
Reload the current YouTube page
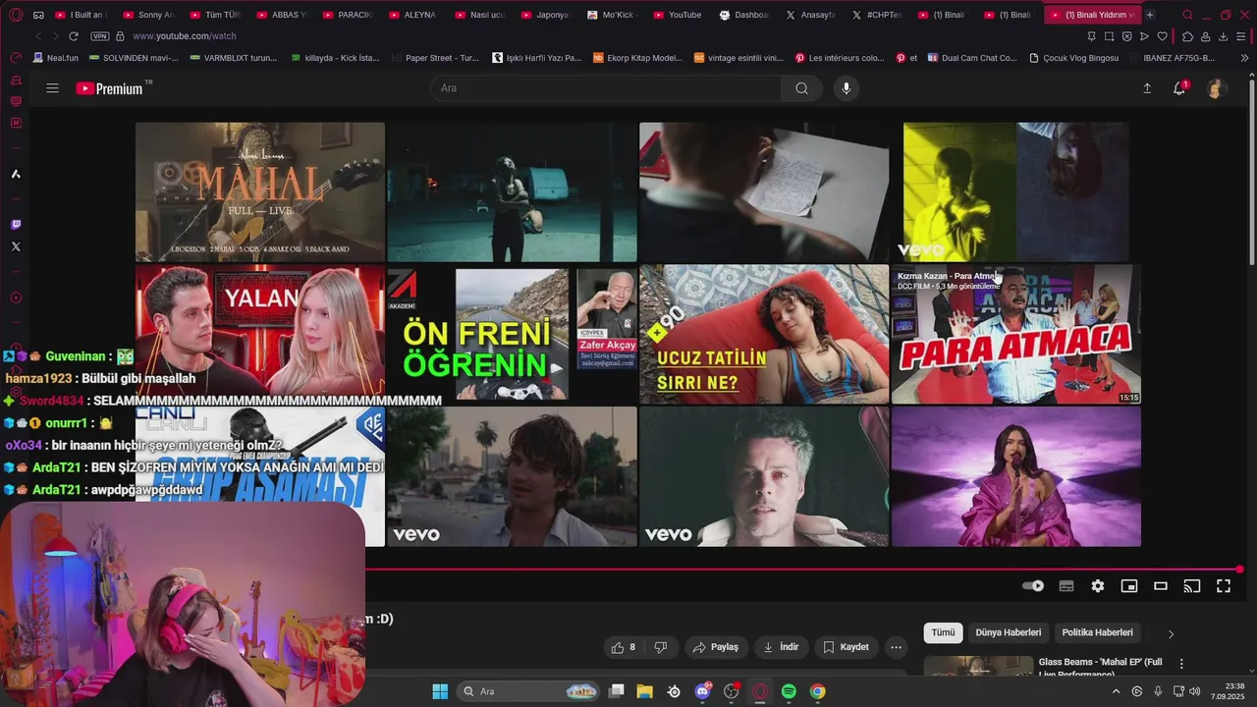tap(73, 36)
